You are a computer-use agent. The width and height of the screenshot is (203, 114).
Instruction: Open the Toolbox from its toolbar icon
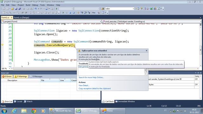148,9
